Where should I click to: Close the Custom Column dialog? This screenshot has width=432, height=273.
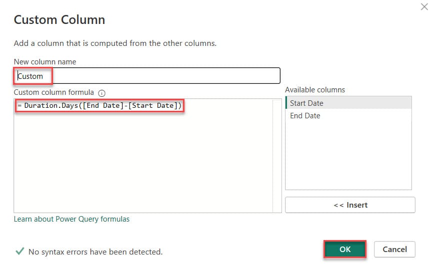424,6
